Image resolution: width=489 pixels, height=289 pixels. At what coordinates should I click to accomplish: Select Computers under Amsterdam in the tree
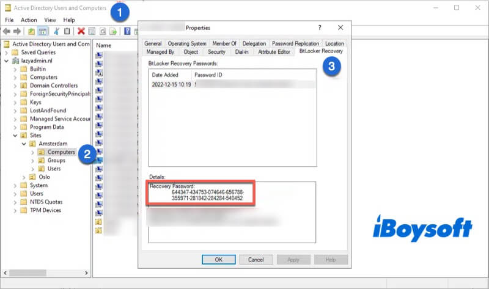[61, 152]
